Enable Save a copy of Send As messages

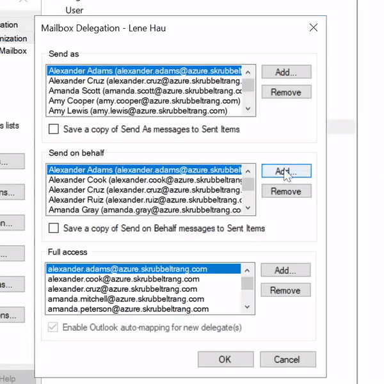(x=54, y=129)
